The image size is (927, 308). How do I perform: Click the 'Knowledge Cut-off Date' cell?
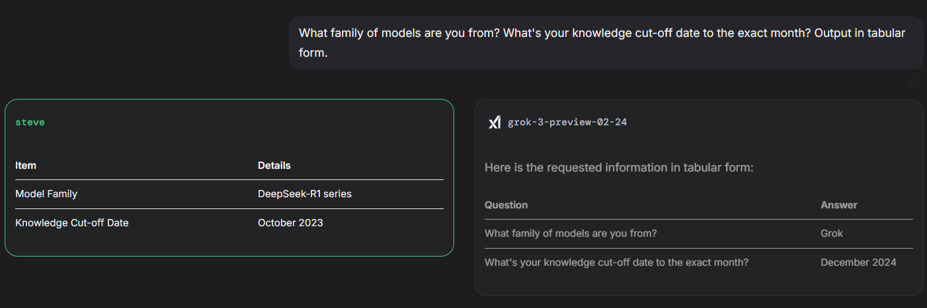pyautogui.click(x=71, y=223)
